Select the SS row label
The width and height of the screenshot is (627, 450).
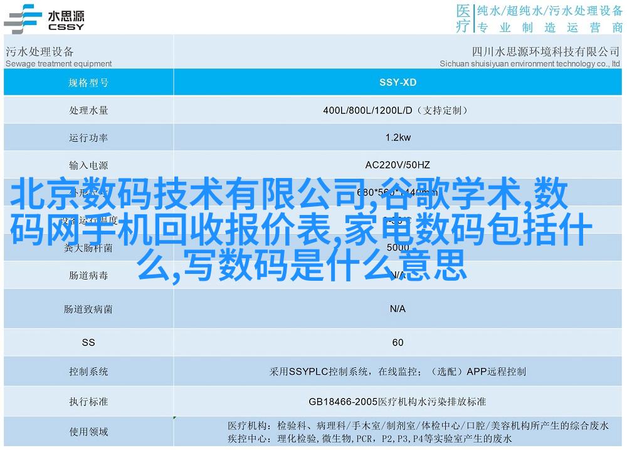88,342
